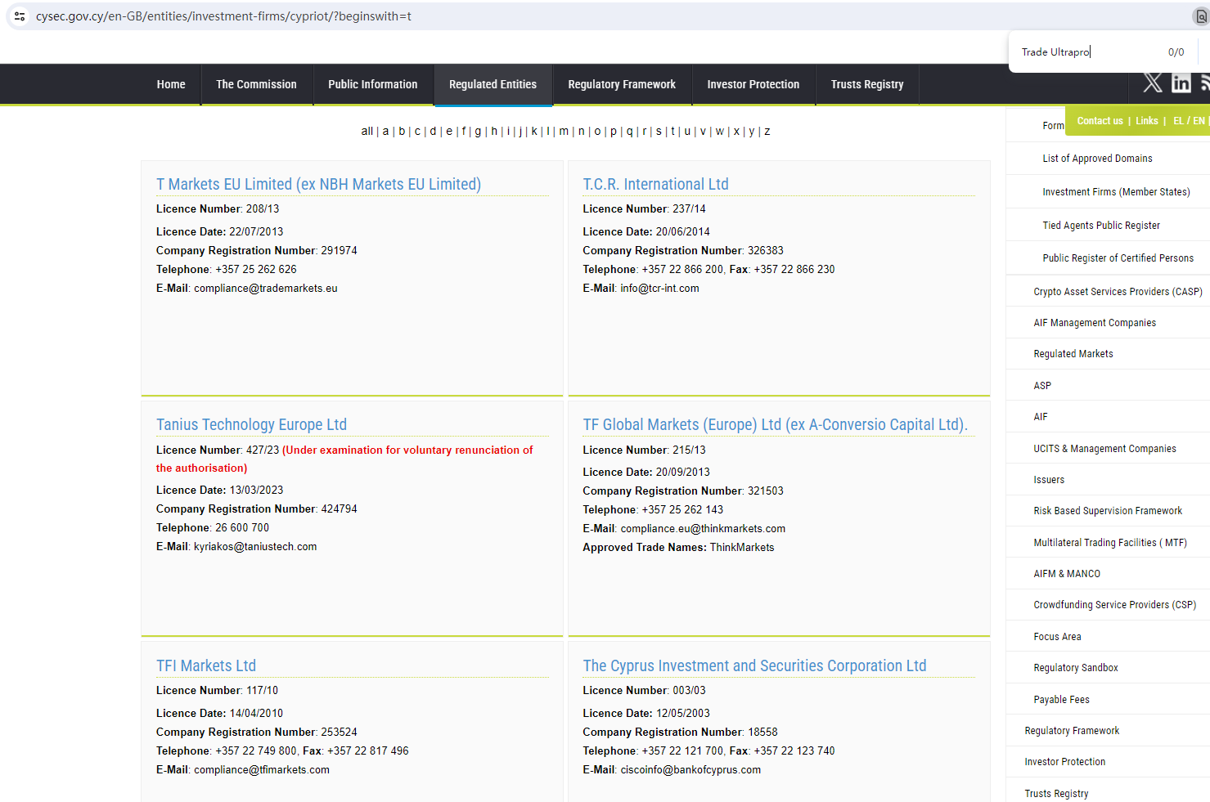Viewport: 1210px width, 802px height.
Task: Open Crypto Asset Services Providers (CASP) sidebar item
Action: [1118, 292]
